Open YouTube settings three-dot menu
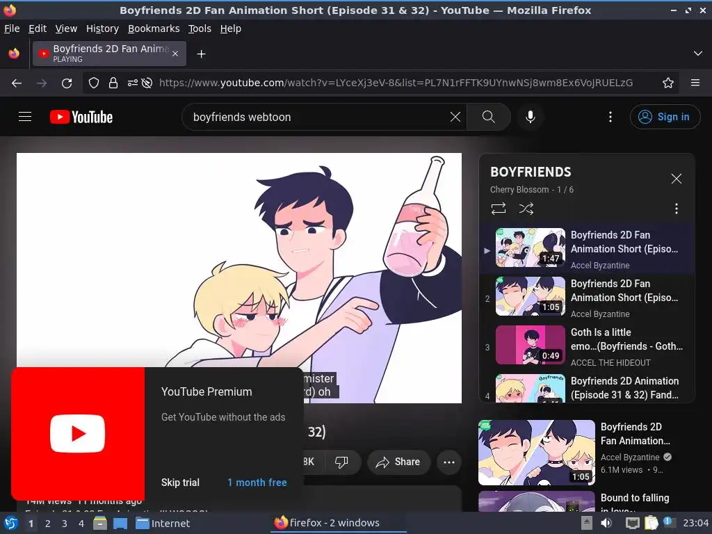 [x=610, y=117]
